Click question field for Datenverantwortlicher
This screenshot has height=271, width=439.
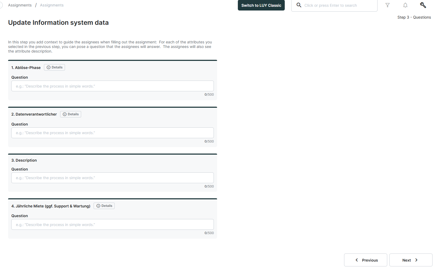point(112,133)
